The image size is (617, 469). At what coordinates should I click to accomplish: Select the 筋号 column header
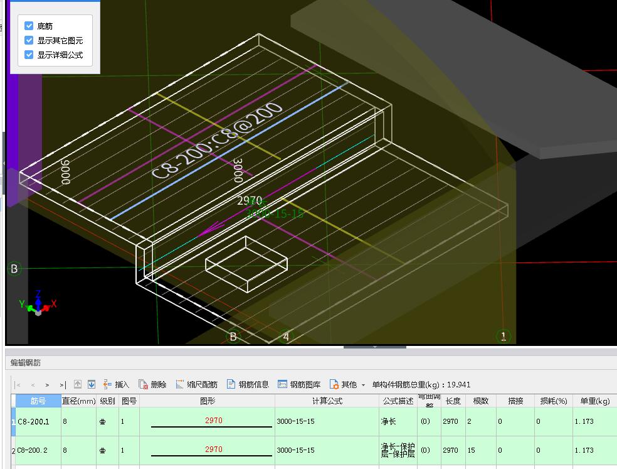click(38, 401)
